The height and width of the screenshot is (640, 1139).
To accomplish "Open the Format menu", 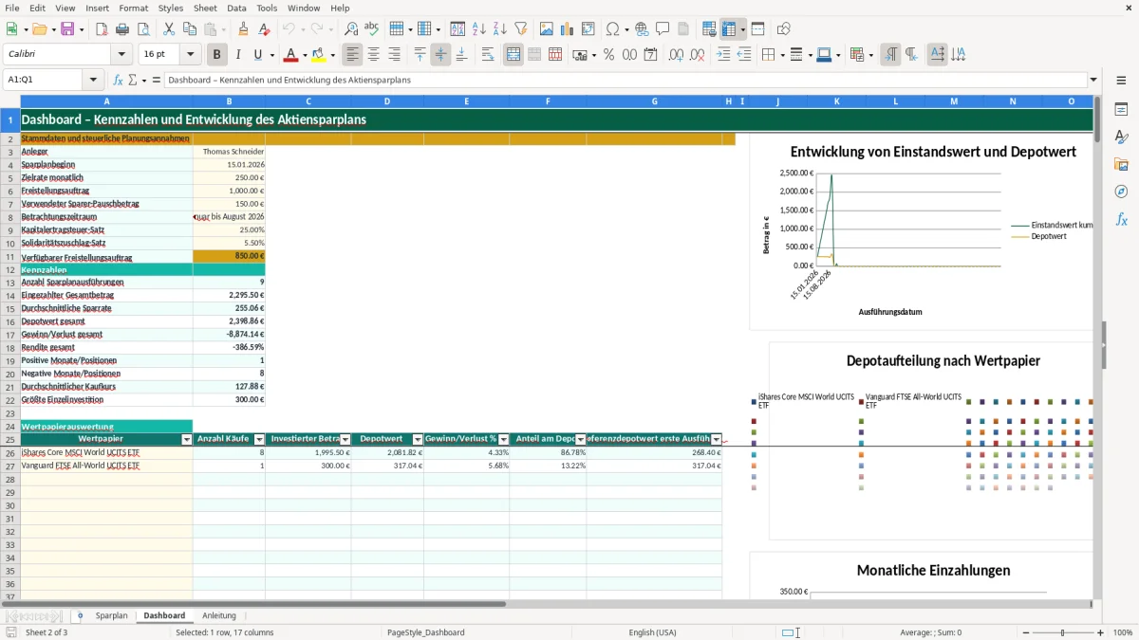I will pos(133,8).
